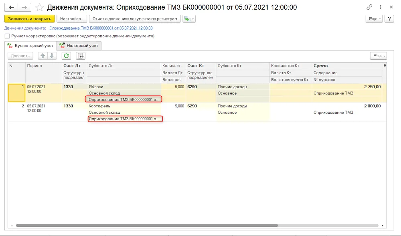Viewport: 401px width, 236px height.
Task: Click the scrollbar's left arrow
Action: [12, 226]
